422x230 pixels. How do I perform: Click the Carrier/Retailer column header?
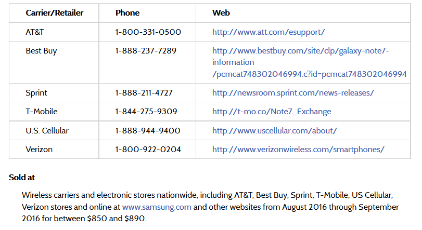tap(54, 13)
